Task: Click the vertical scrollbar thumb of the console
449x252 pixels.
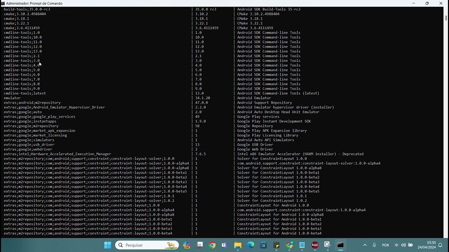Action: 446,18
